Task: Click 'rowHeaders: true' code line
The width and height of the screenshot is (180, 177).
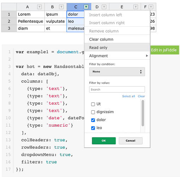Action: [x=44, y=147]
